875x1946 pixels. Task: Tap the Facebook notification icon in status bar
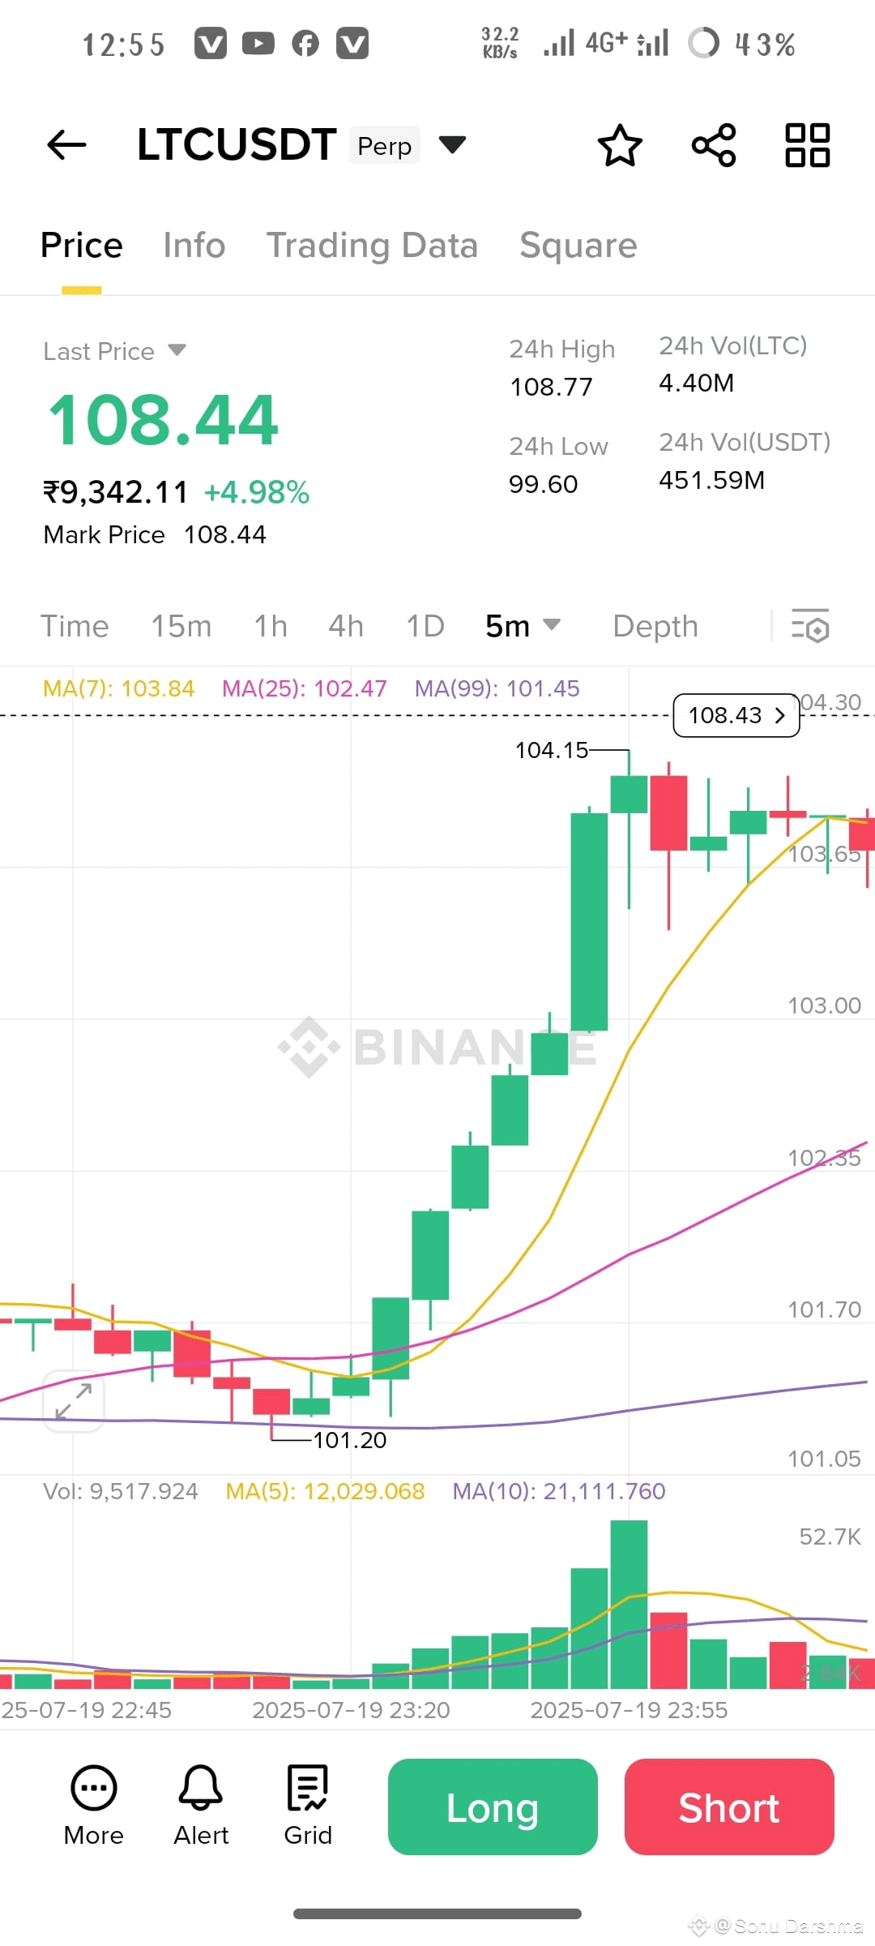pyautogui.click(x=305, y=43)
